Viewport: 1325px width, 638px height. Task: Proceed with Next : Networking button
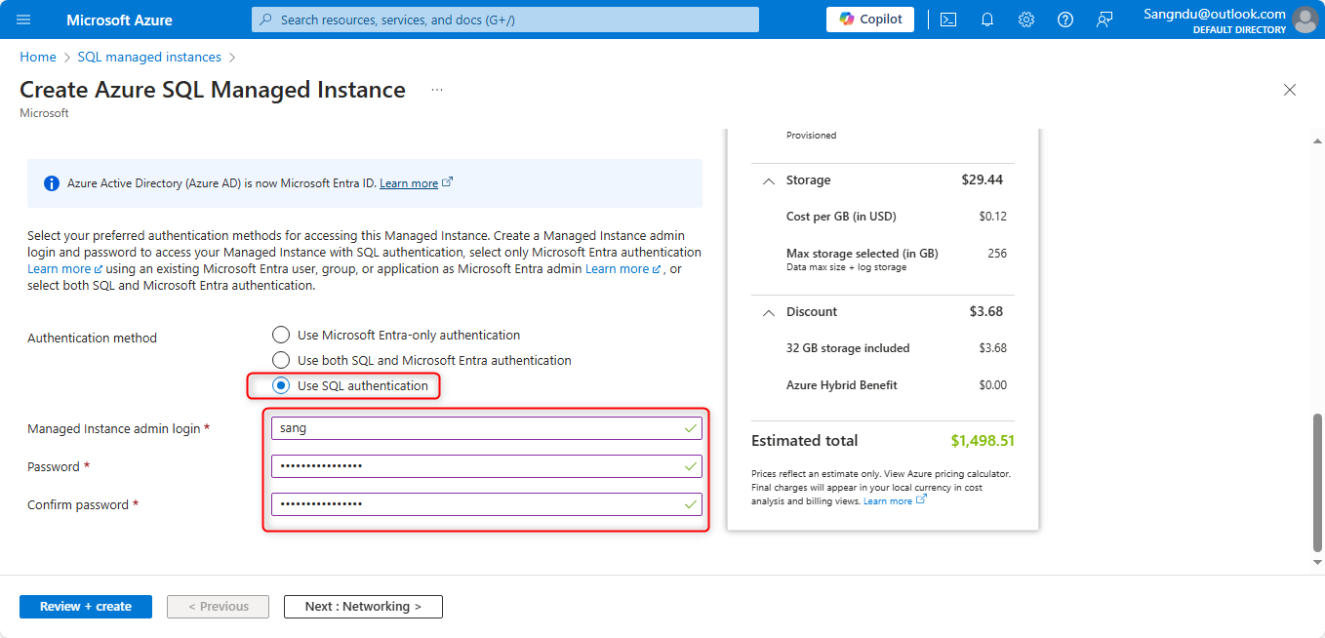pyautogui.click(x=363, y=607)
